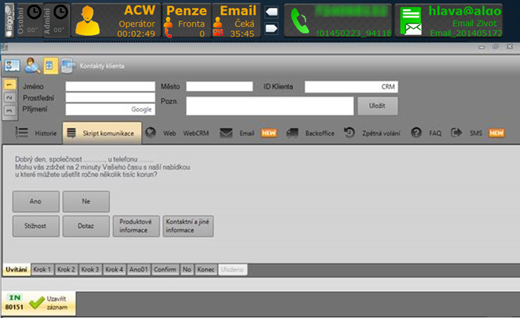Select side page tab 3
Screen dimensions: 520x318
tap(9, 110)
